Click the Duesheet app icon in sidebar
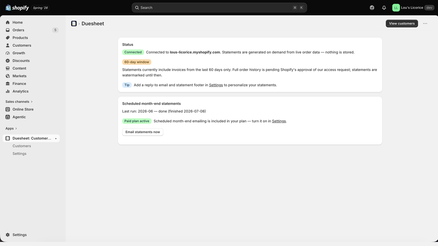This screenshot has width=438, height=246. click(8, 138)
